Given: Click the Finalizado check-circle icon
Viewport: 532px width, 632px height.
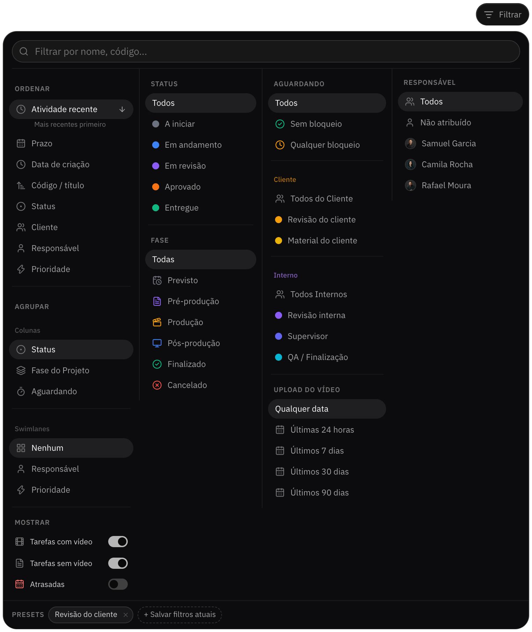Looking at the screenshot, I should [157, 364].
